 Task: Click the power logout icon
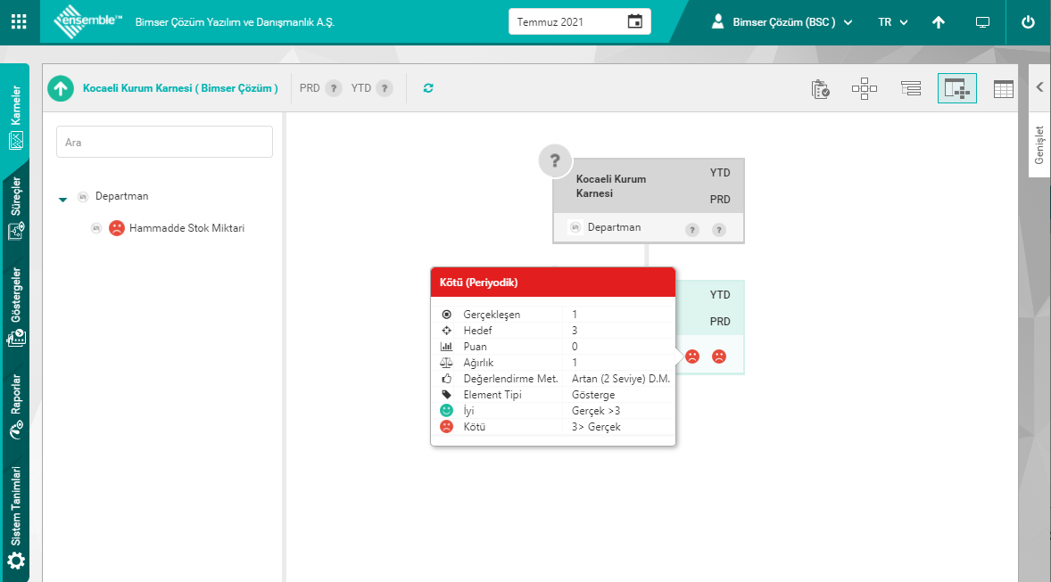pyautogui.click(x=1028, y=21)
